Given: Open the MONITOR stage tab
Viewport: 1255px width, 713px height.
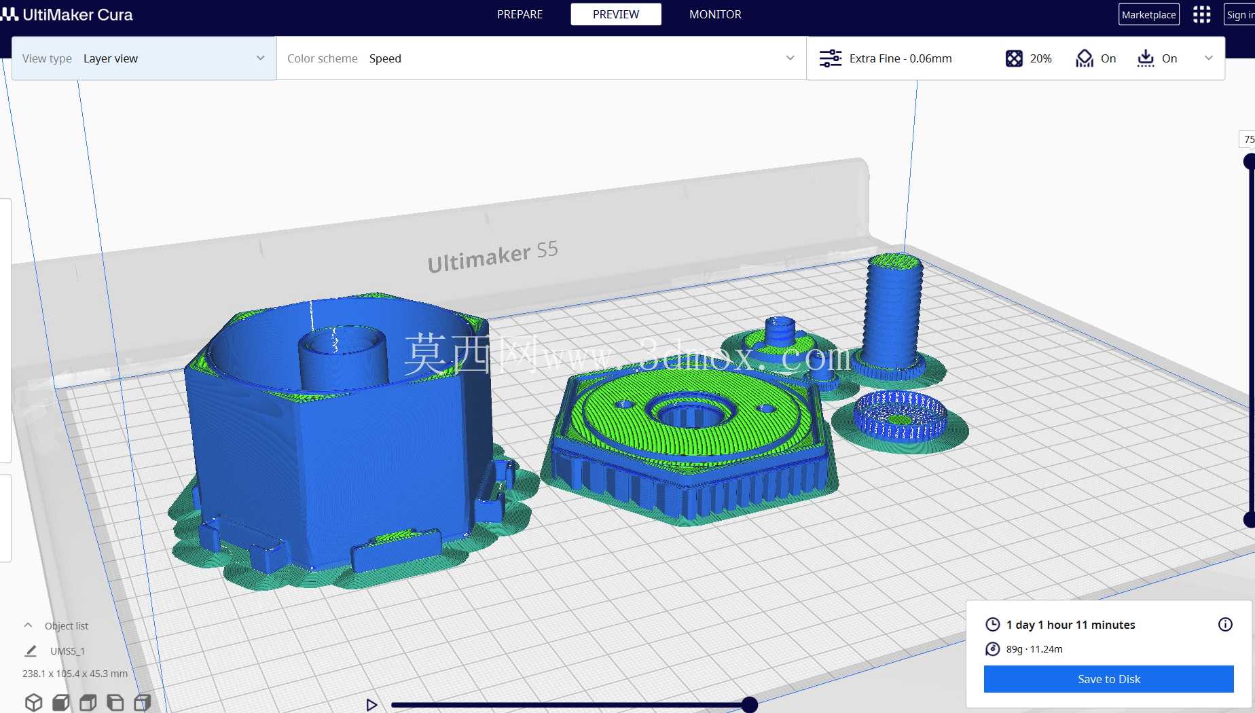Looking at the screenshot, I should tap(715, 14).
